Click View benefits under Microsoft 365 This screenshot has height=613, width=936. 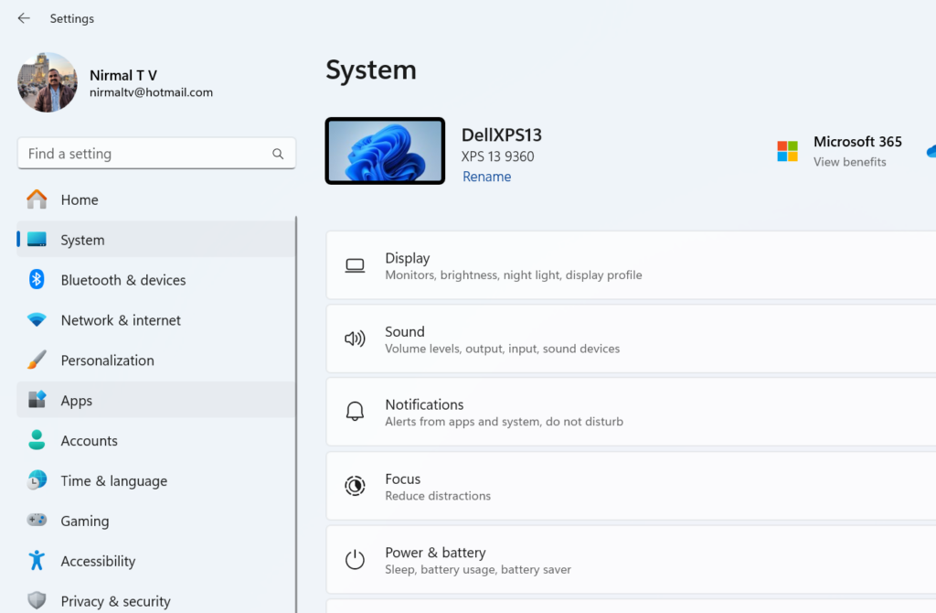(849, 162)
